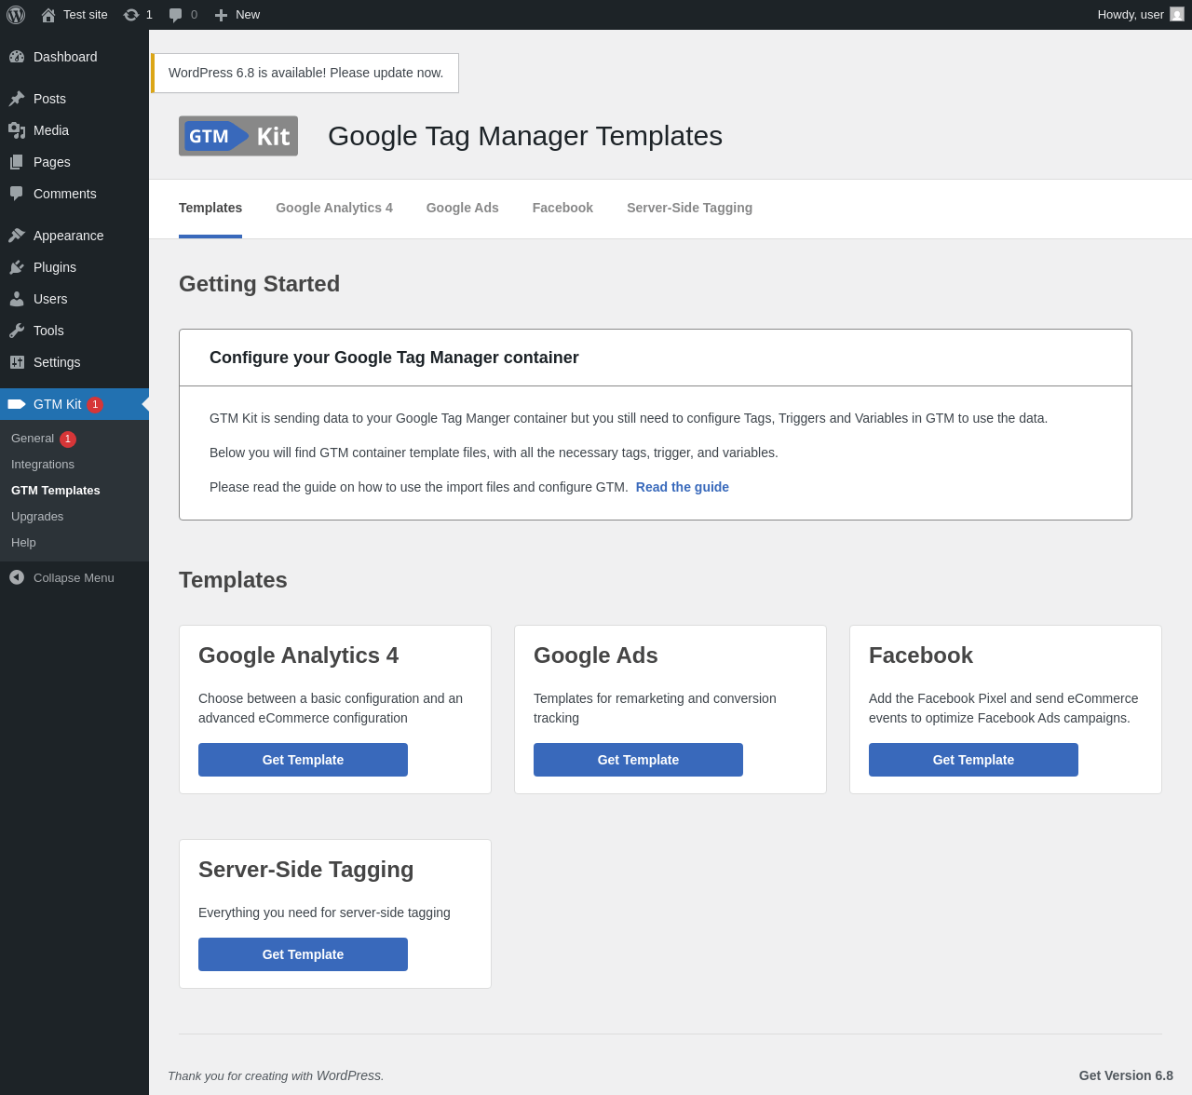
Task: Click the Media library icon
Action: 17,130
